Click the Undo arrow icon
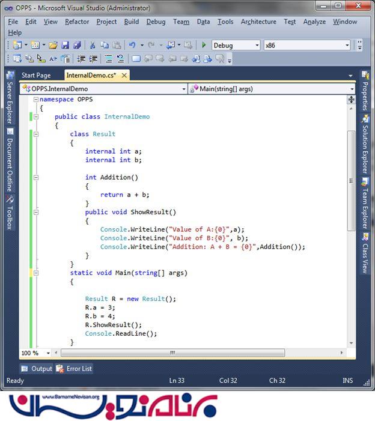 tap(132, 45)
